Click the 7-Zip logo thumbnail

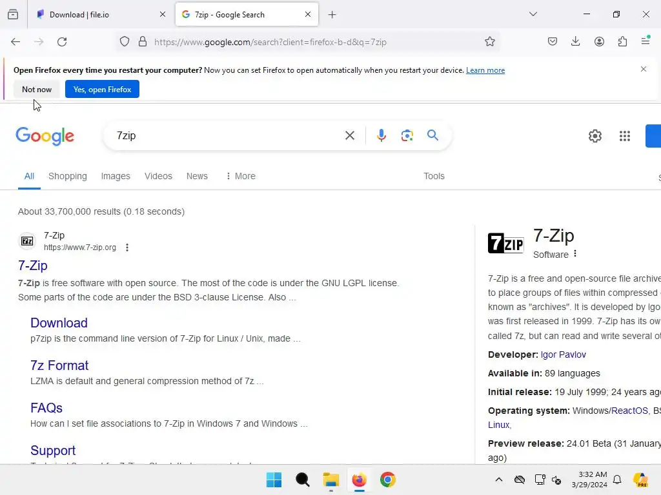point(506,243)
